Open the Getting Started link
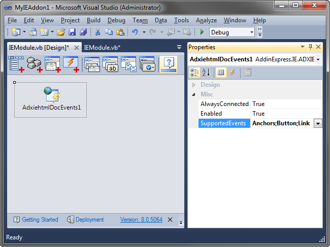The image size is (330, 247). click(x=40, y=220)
